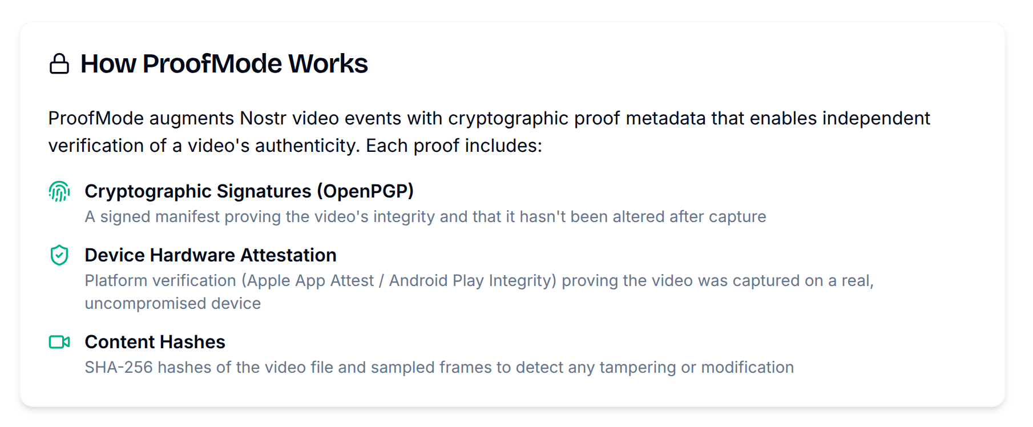Click the "(OpenPGP)" text in the title

click(x=366, y=191)
